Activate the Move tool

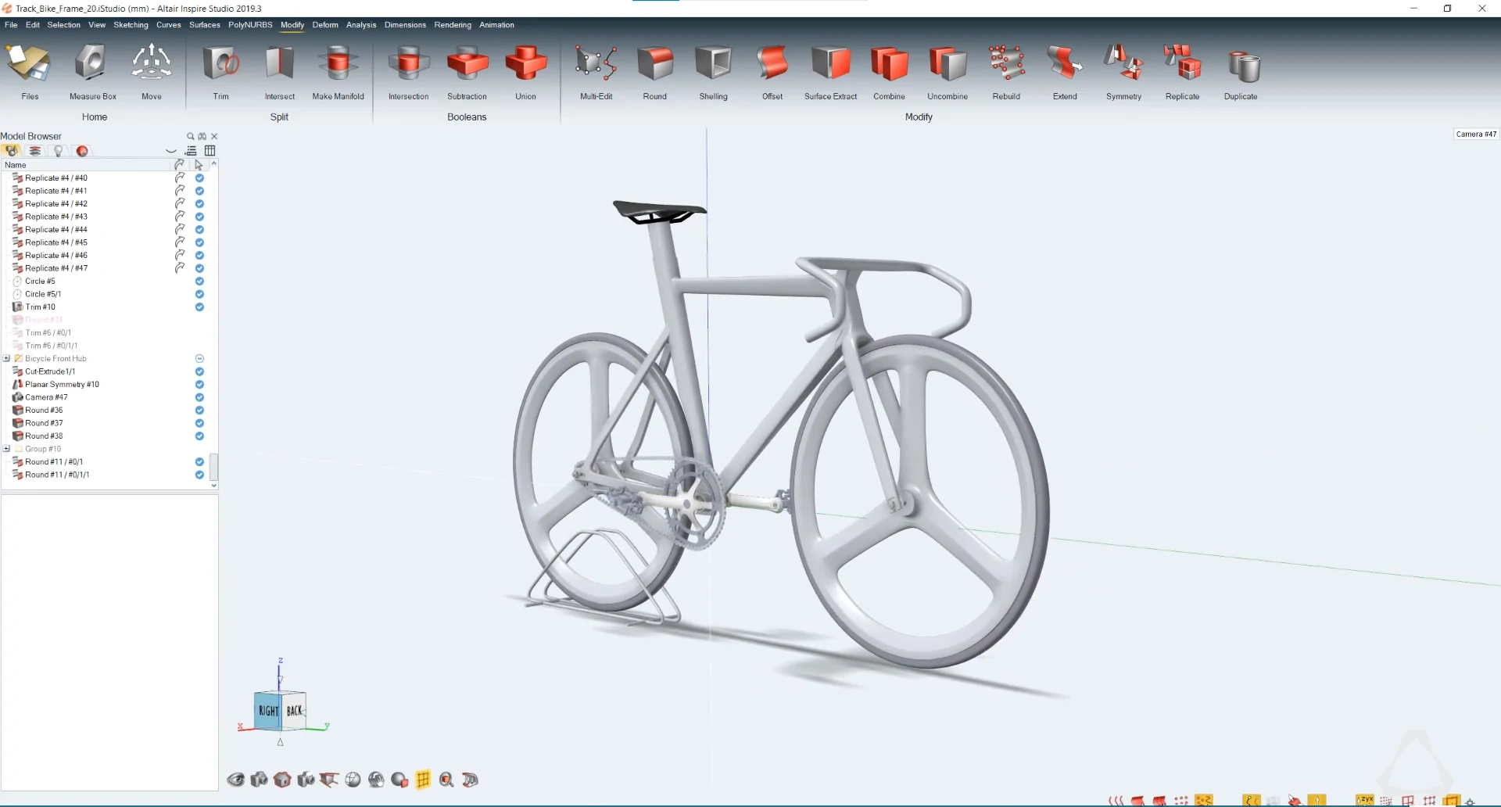(151, 72)
